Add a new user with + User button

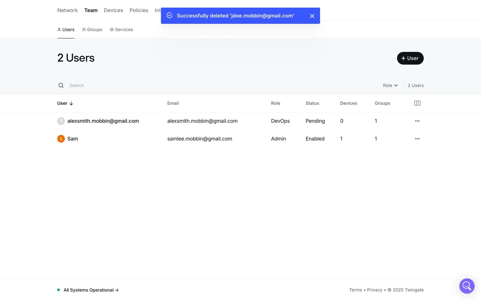coord(410,58)
